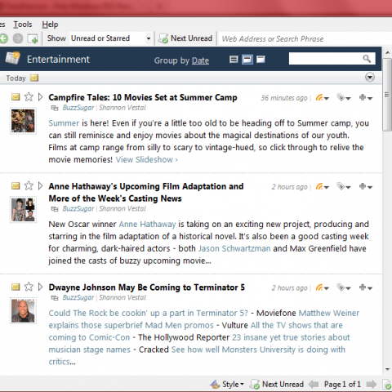
Task: Switch to the headline-only view icon
Action: (234, 60)
